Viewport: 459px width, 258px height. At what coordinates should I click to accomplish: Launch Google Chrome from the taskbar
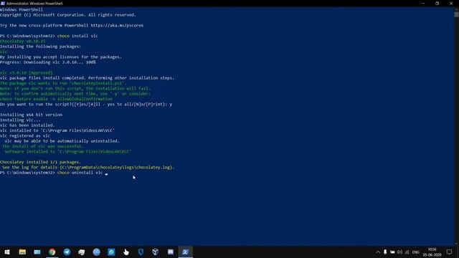click(x=52, y=252)
